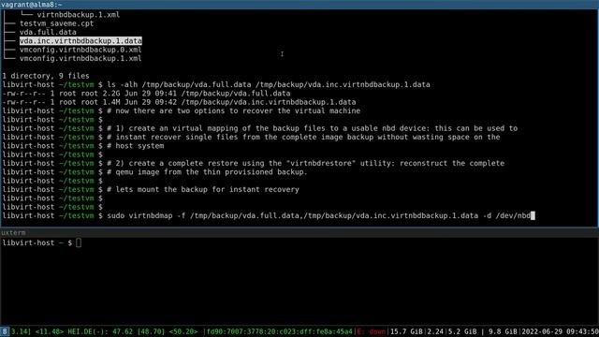Viewport: 599px width, 337px height.
Task: Click the vagrant@alma8:~ window title
Action: point(31,4)
